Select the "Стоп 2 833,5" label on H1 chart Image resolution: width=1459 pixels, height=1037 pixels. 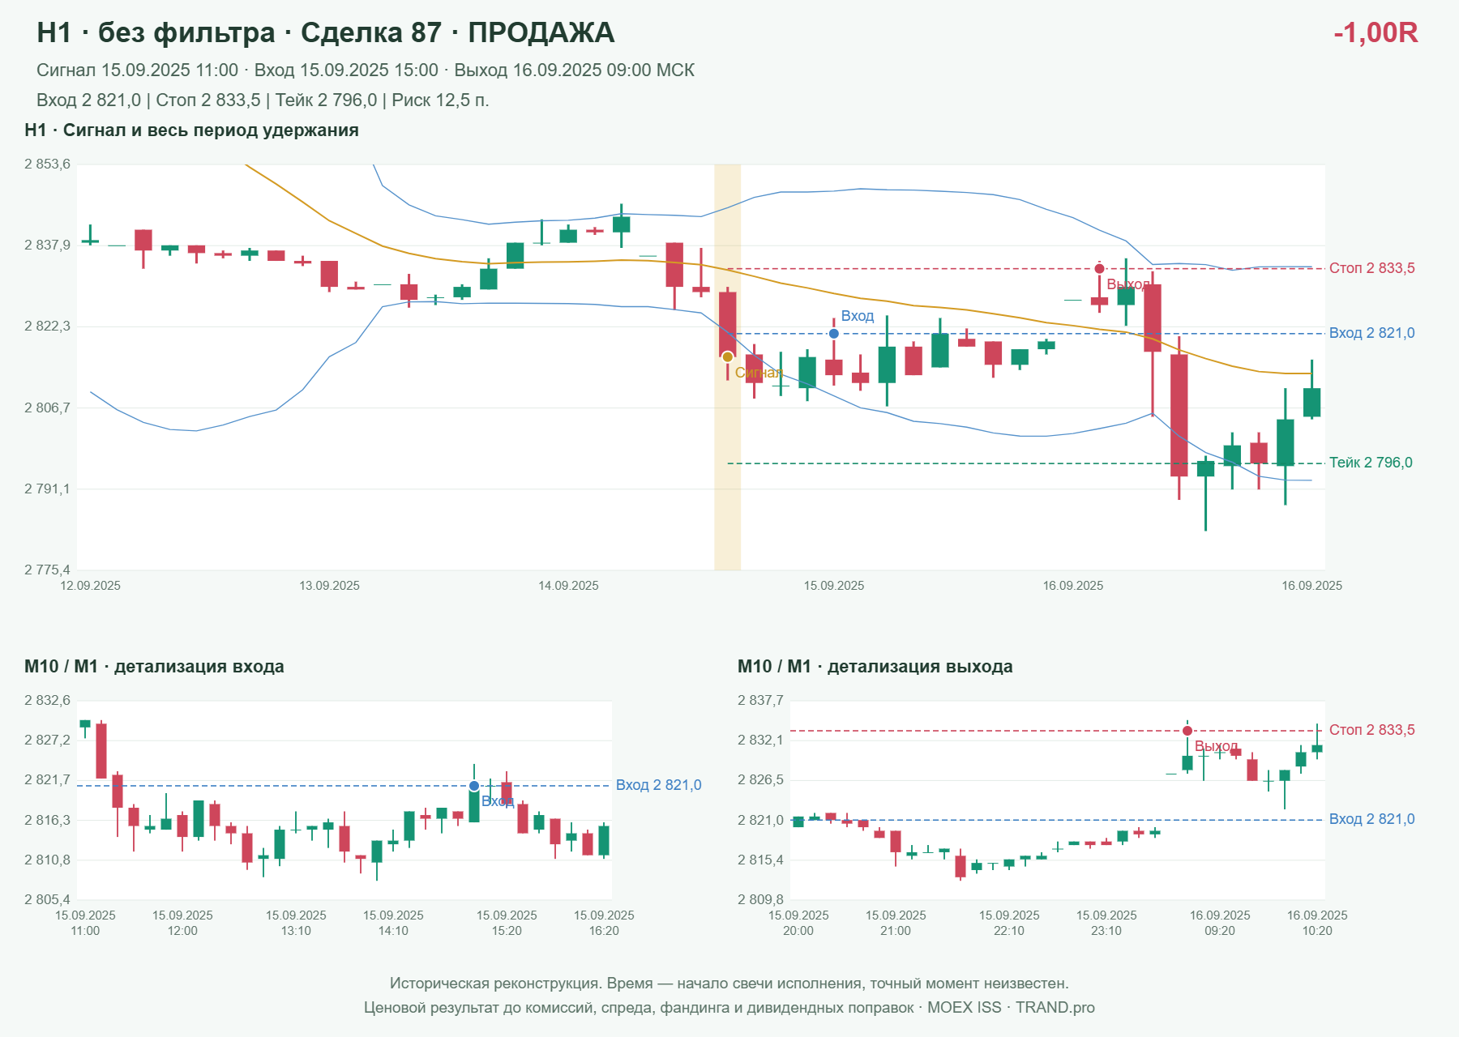click(x=1372, y=268)
